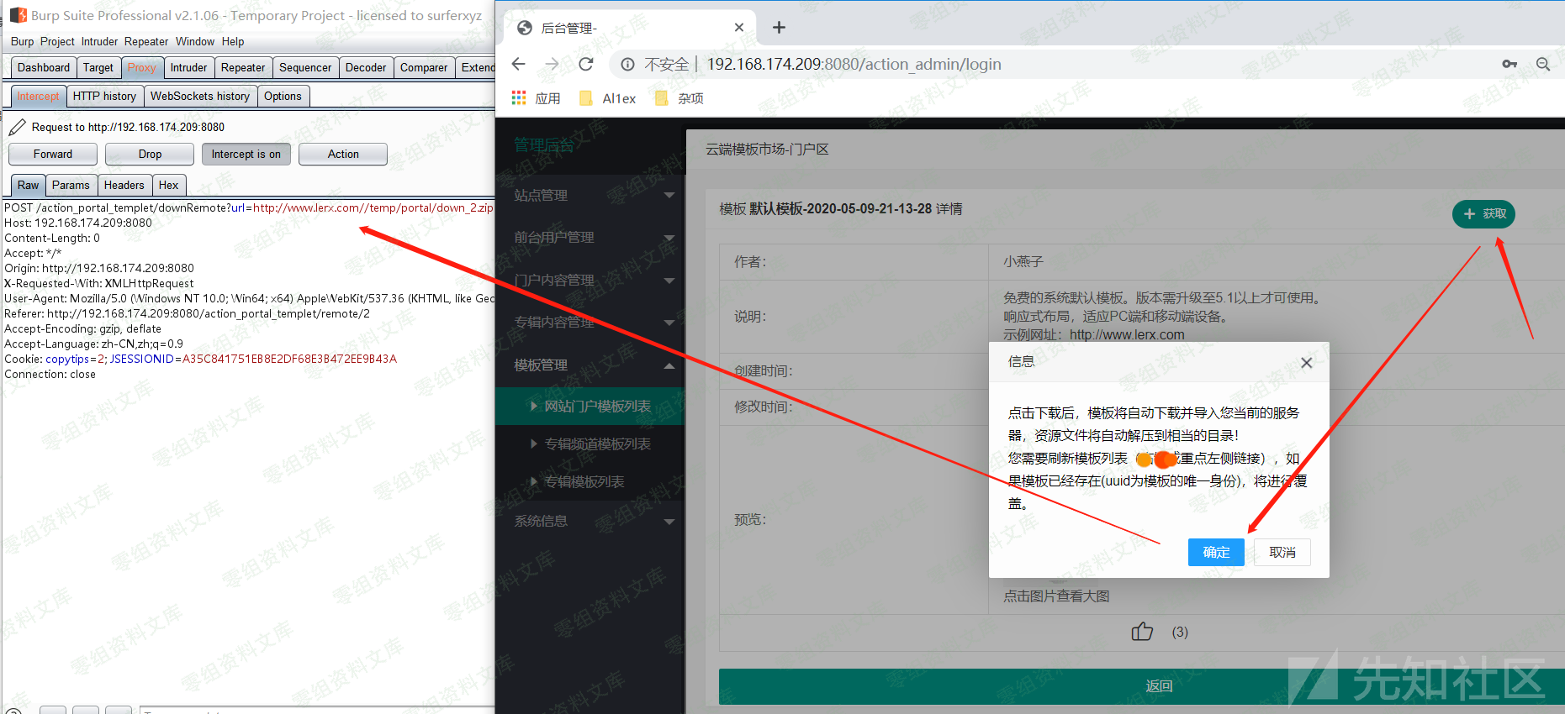Screen dimensions: 1565x714
Task: Open the Intruder menu in menu bar
Action: coord(99,42)
